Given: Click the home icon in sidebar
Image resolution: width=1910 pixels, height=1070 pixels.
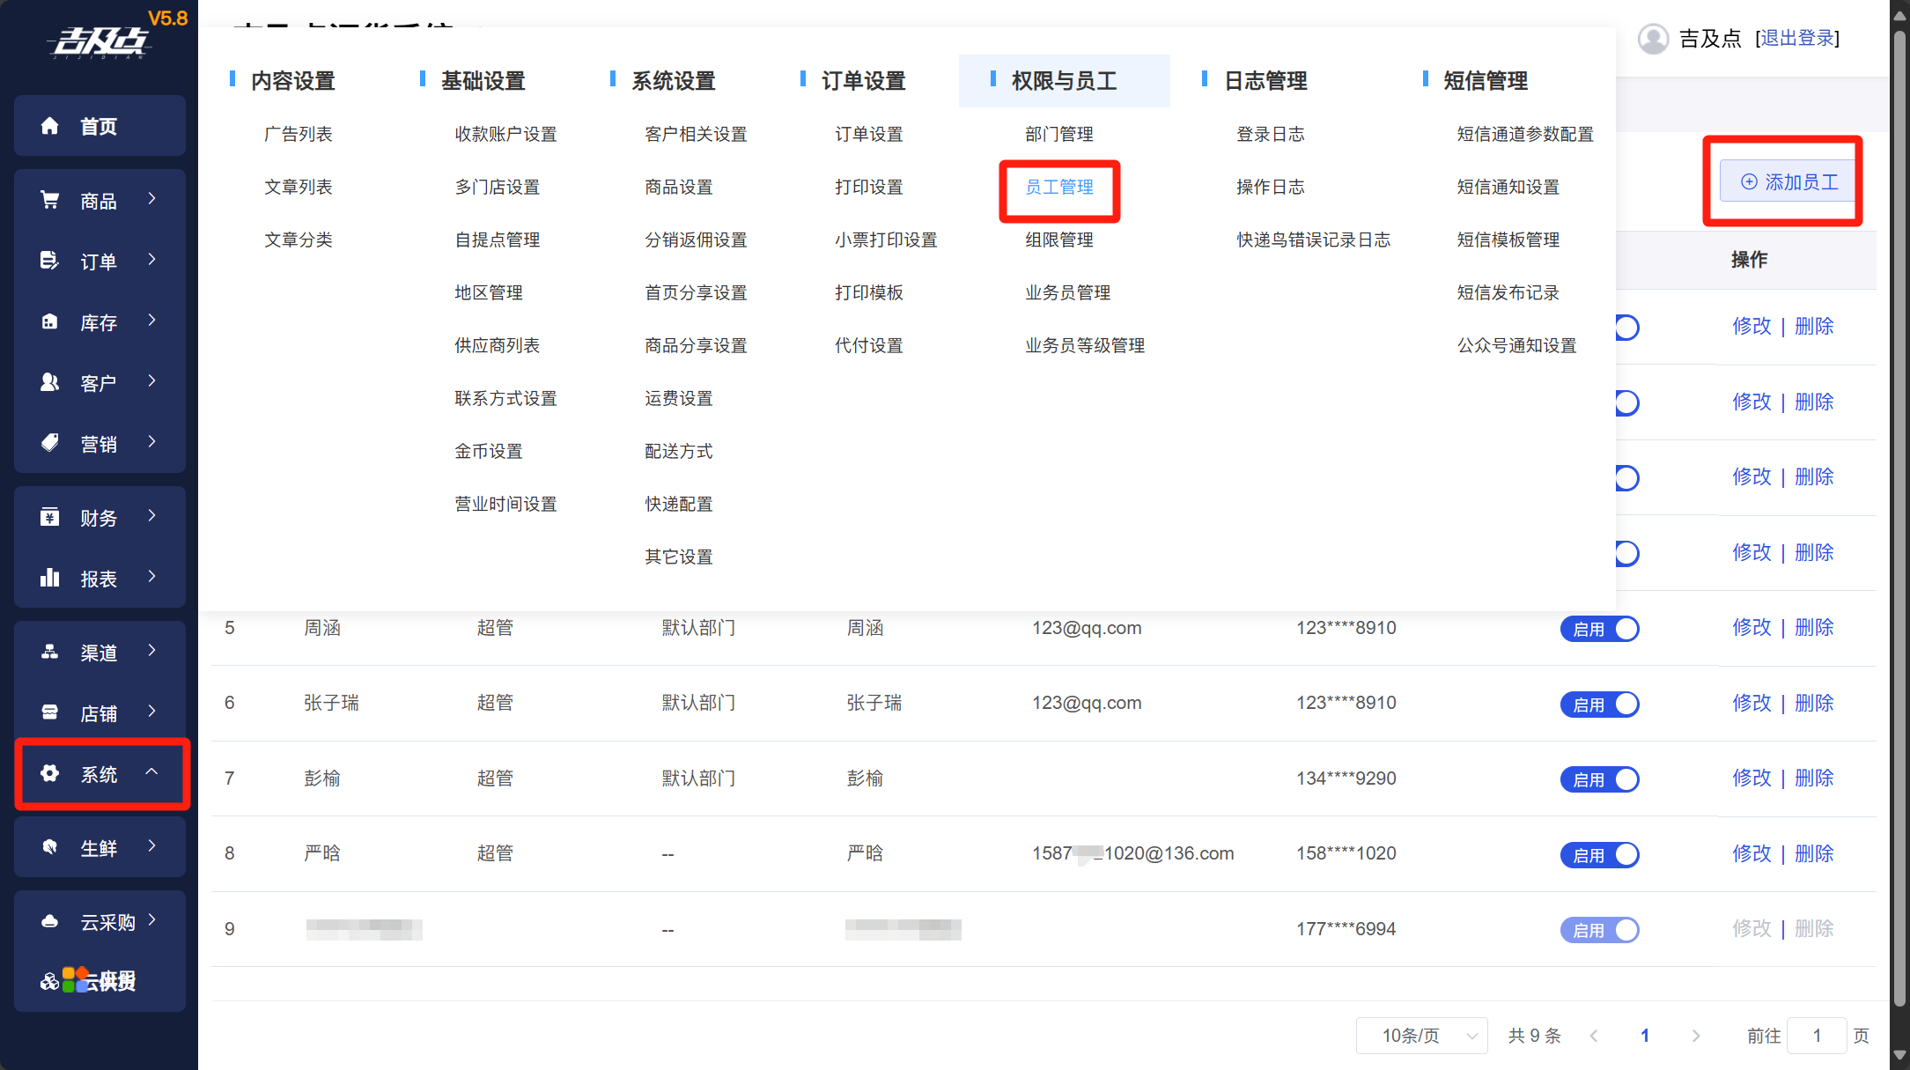Looking at the screenshot, I should tap(50, 126).
